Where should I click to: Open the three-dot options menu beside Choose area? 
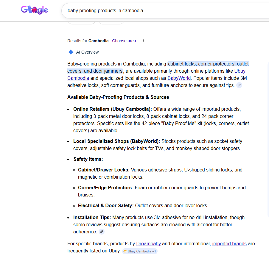[143, 41]
